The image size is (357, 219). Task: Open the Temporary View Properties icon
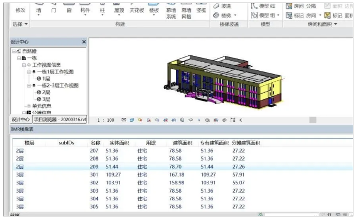click(207, 120)
